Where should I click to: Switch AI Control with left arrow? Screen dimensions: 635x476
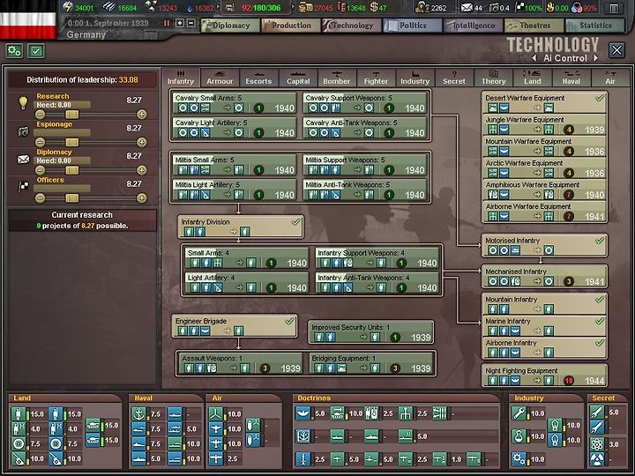534,58
